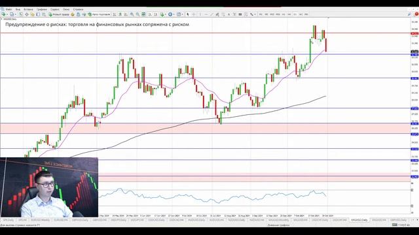419x235 pixels.
Task: Open the Вид menu
Action: coord(18,9)
